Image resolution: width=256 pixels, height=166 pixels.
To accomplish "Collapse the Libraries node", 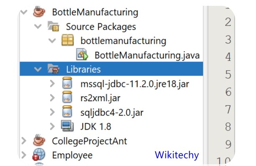I will click(x=38, y=69).
